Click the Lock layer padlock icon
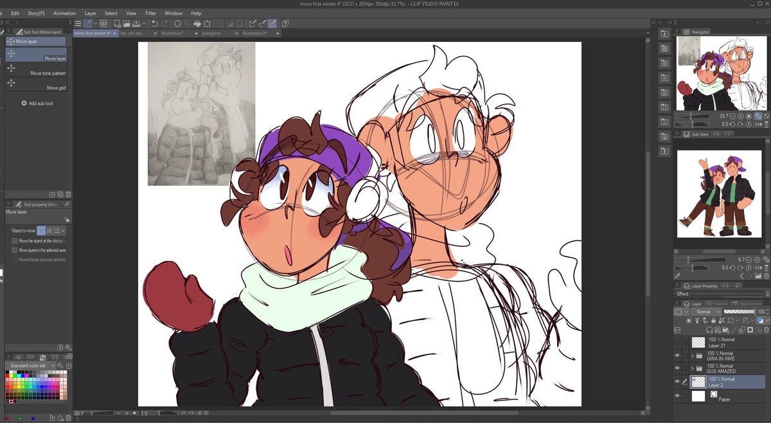This screenshot has width=771, height=423. pos(713,320)
